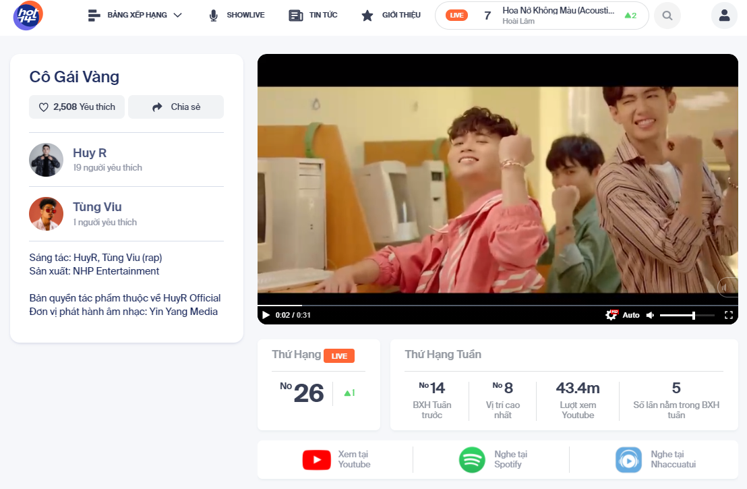
Task: Expand the BẢNG XẾP HẠNG dropdown
Action: pyautogui.click(x=133, y=15)
